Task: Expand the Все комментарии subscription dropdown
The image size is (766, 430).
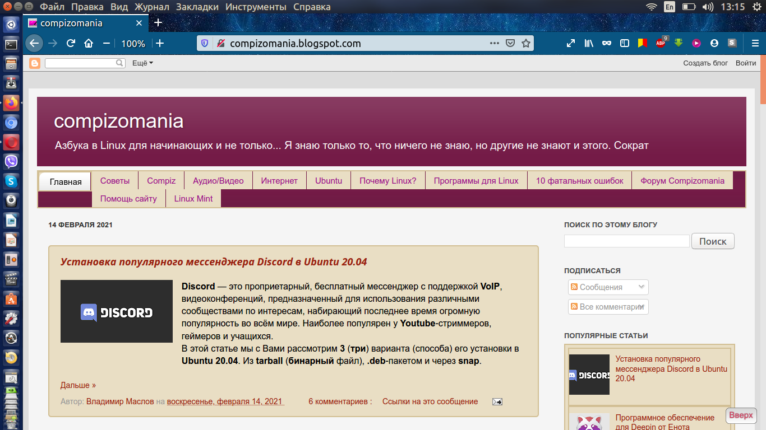Action: [x=608, y=307]
